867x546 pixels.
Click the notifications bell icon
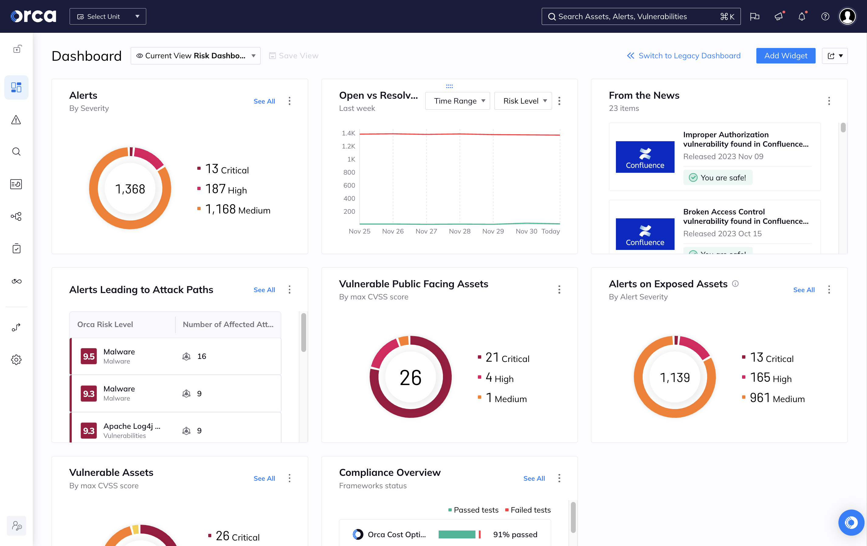click(x=801, y=16)
